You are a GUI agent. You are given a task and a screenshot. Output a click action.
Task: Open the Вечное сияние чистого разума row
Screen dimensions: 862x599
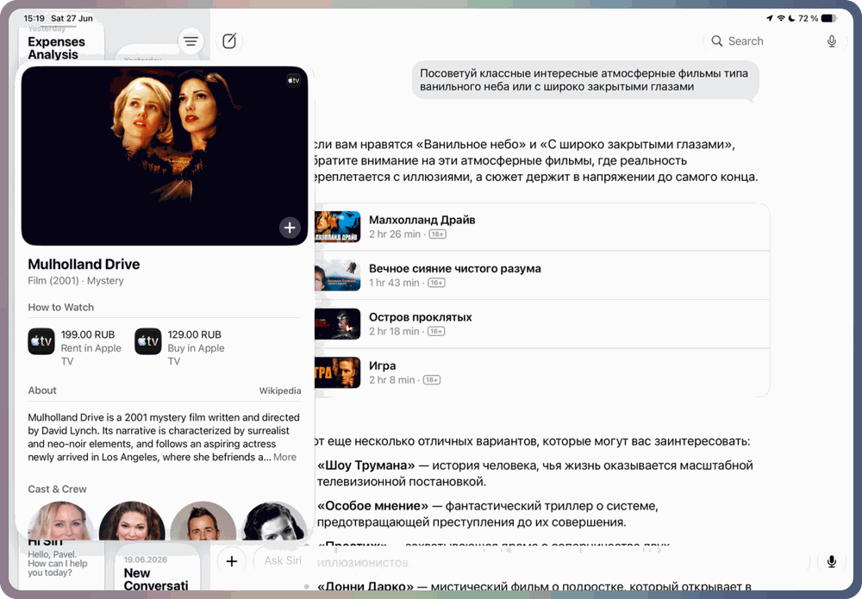click(x=541, y=275)
